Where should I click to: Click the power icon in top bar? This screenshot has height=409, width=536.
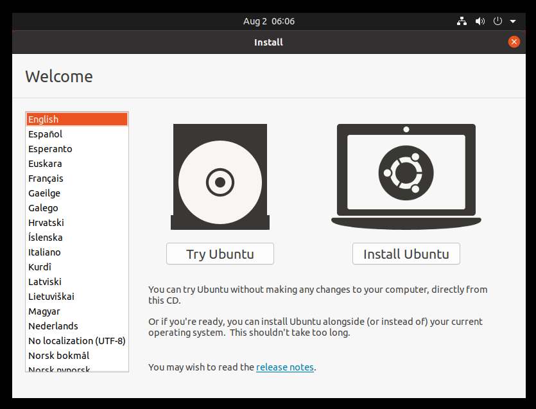pyautogui.click(x=497, y=21)
